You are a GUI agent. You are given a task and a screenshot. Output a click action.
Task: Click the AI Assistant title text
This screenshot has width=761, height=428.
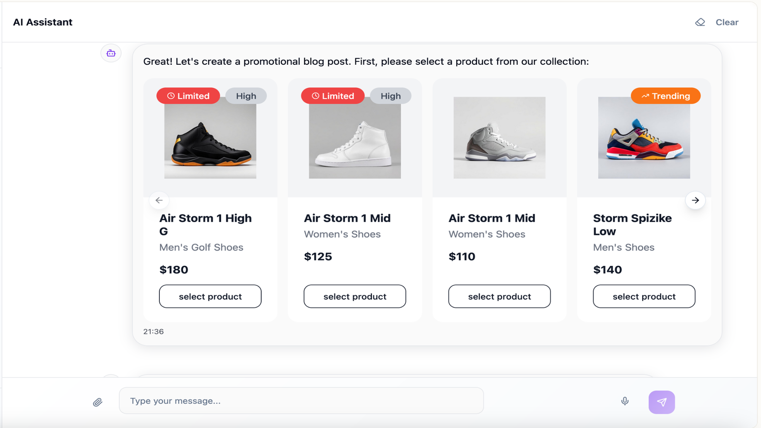tap(43, 22)
